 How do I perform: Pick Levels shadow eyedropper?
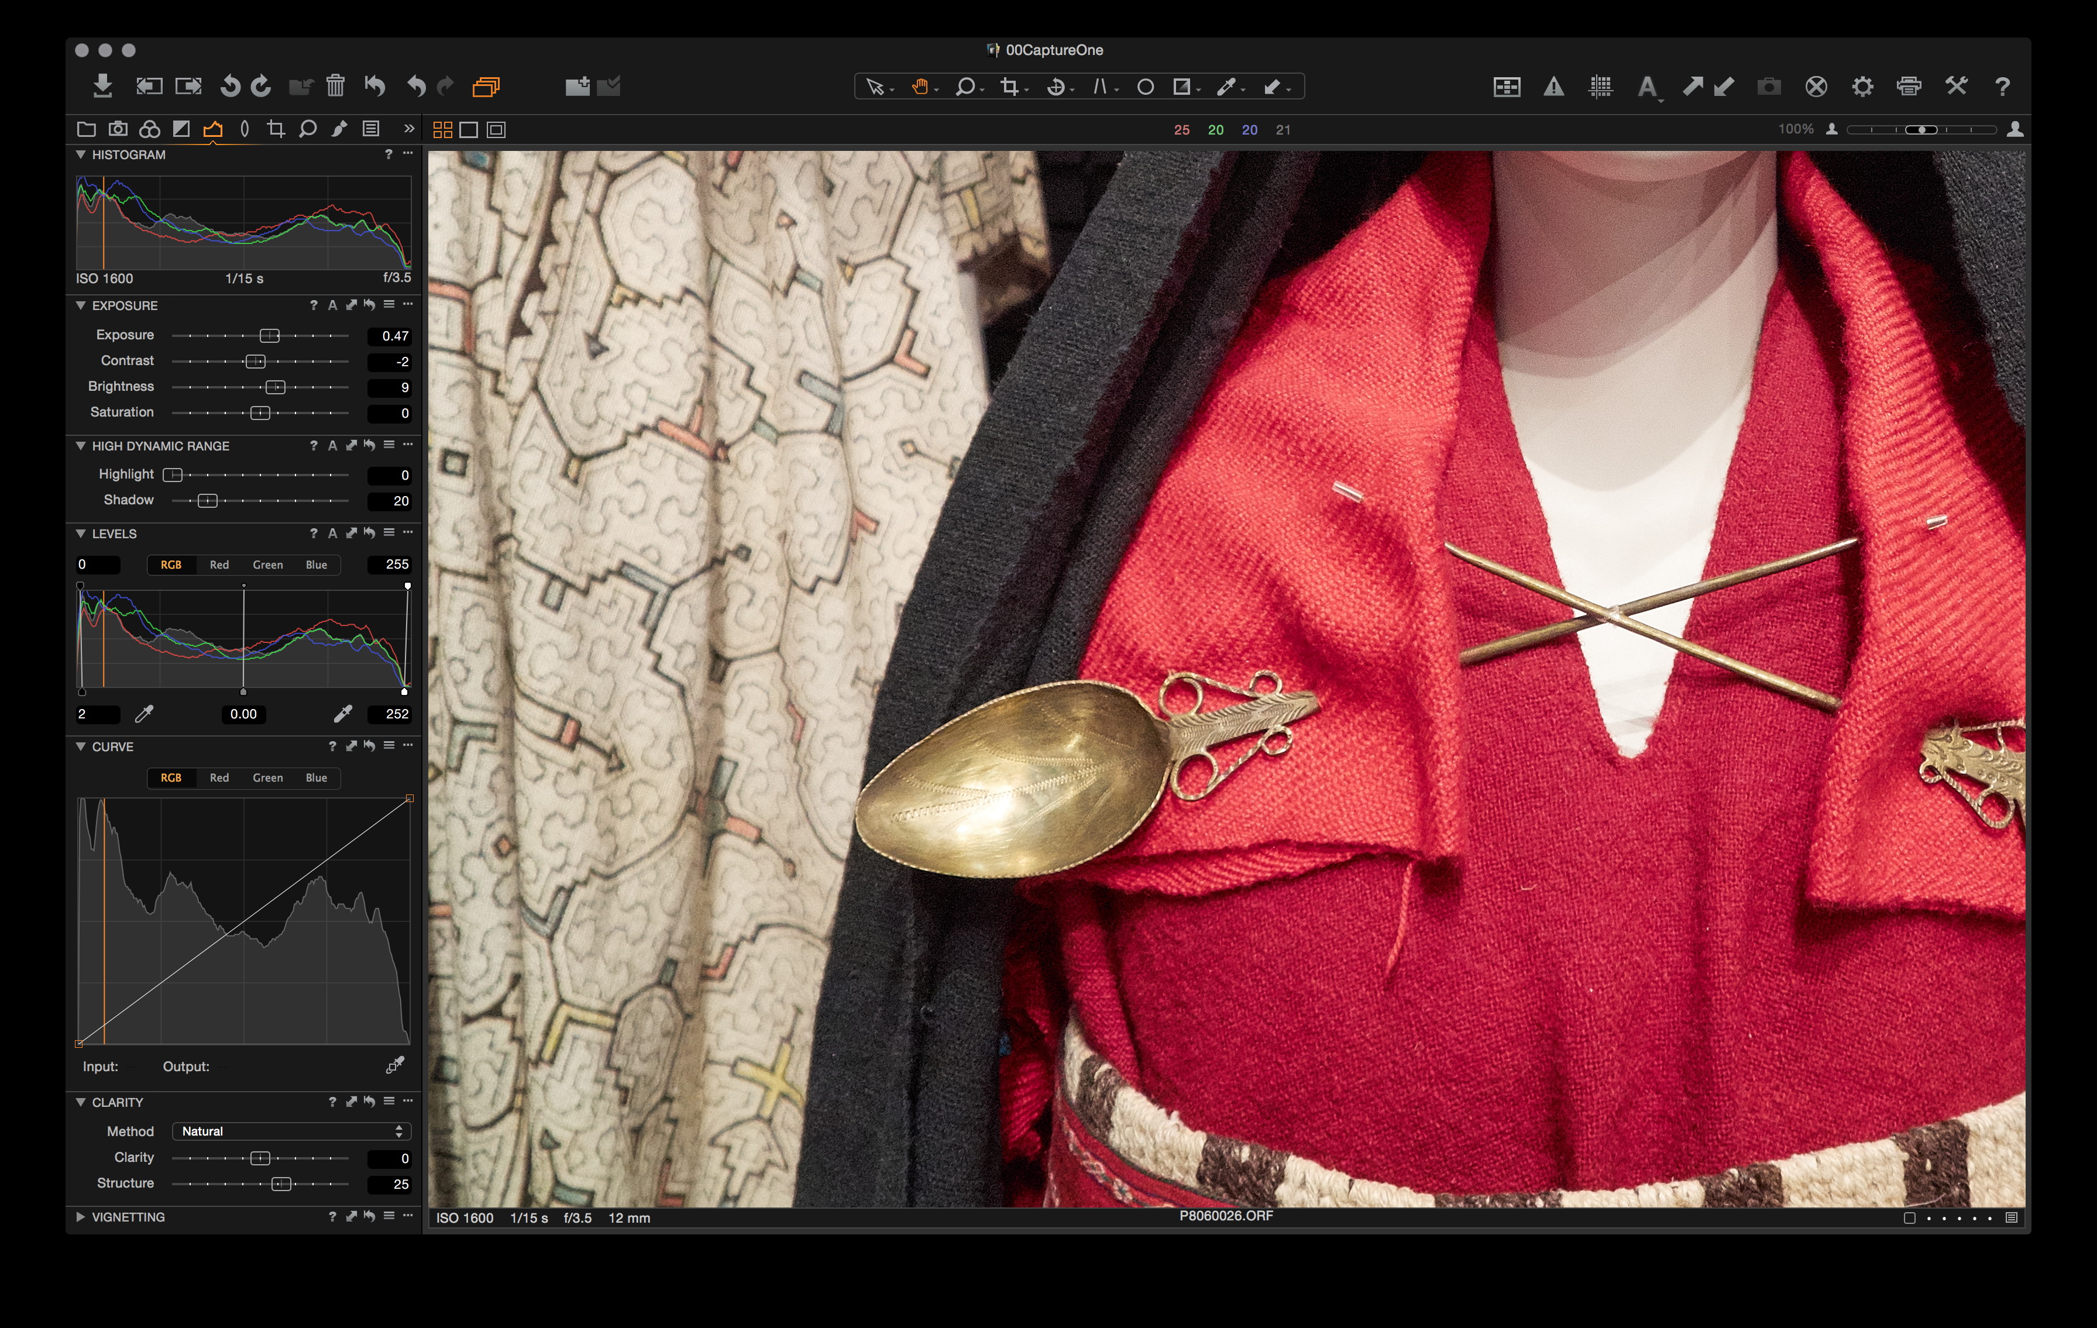click(x=145, y=714)
